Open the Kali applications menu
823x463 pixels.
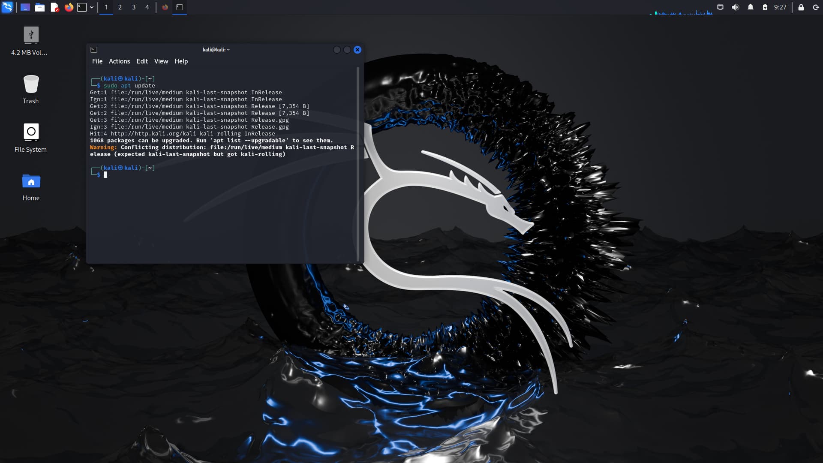7,7
